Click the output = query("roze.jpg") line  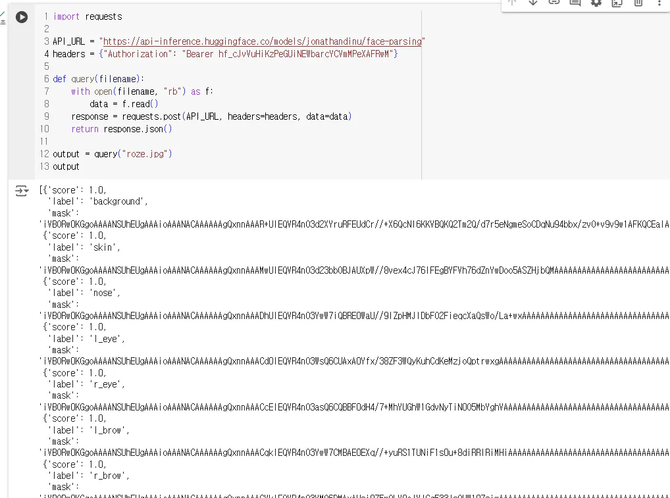(x=113, y=154)
